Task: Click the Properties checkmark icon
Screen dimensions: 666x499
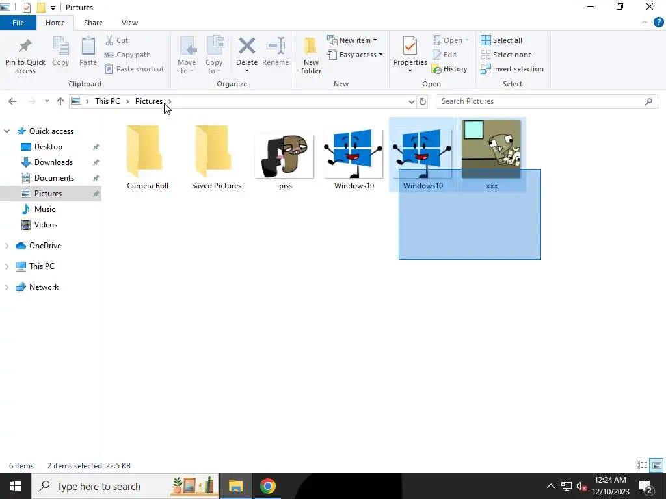Action: (410, 46)
